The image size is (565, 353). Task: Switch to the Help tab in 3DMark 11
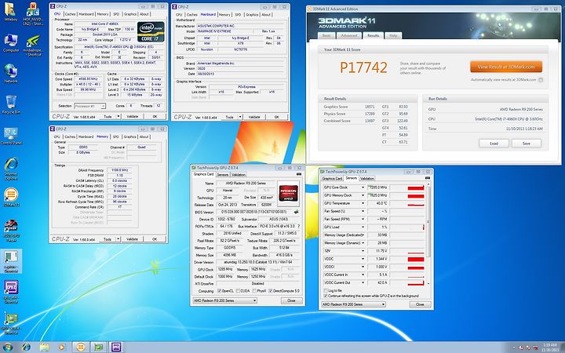(x=393, y=35)
